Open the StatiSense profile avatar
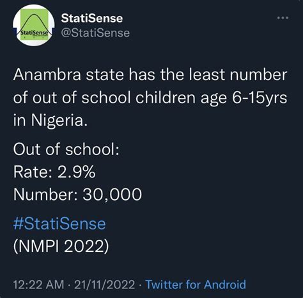This screenshot has height=298, width=303. pos(34,25)
